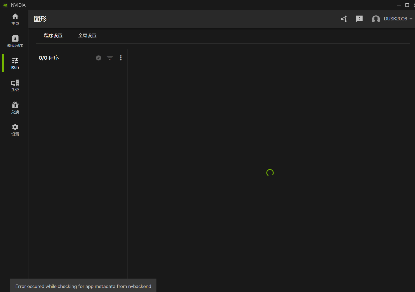Open the 兑换 redeem section
Viewport: 415px width, 292px height.
point(15,108)
